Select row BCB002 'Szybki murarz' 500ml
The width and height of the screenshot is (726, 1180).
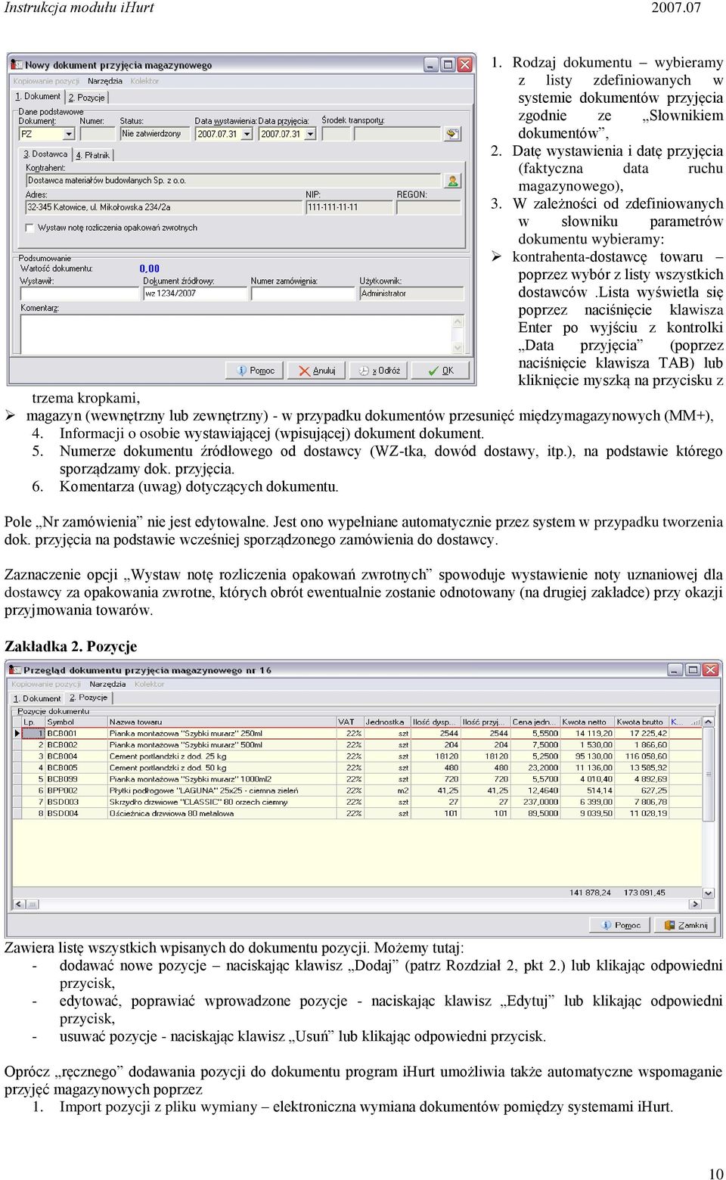358,744
